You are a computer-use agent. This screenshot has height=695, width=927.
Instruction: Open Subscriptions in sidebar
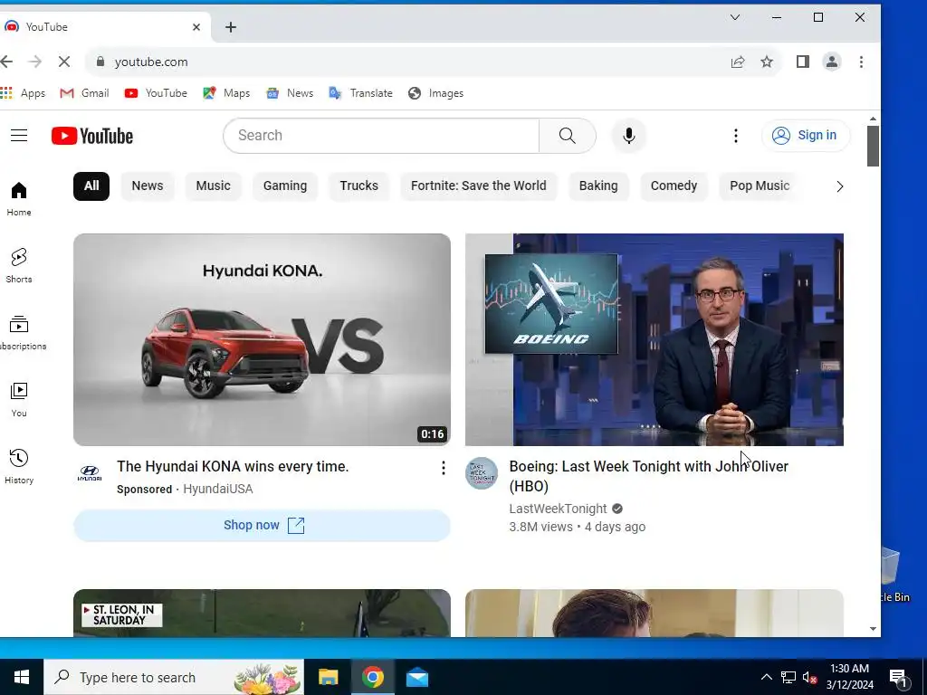click(x=21, y=333)
